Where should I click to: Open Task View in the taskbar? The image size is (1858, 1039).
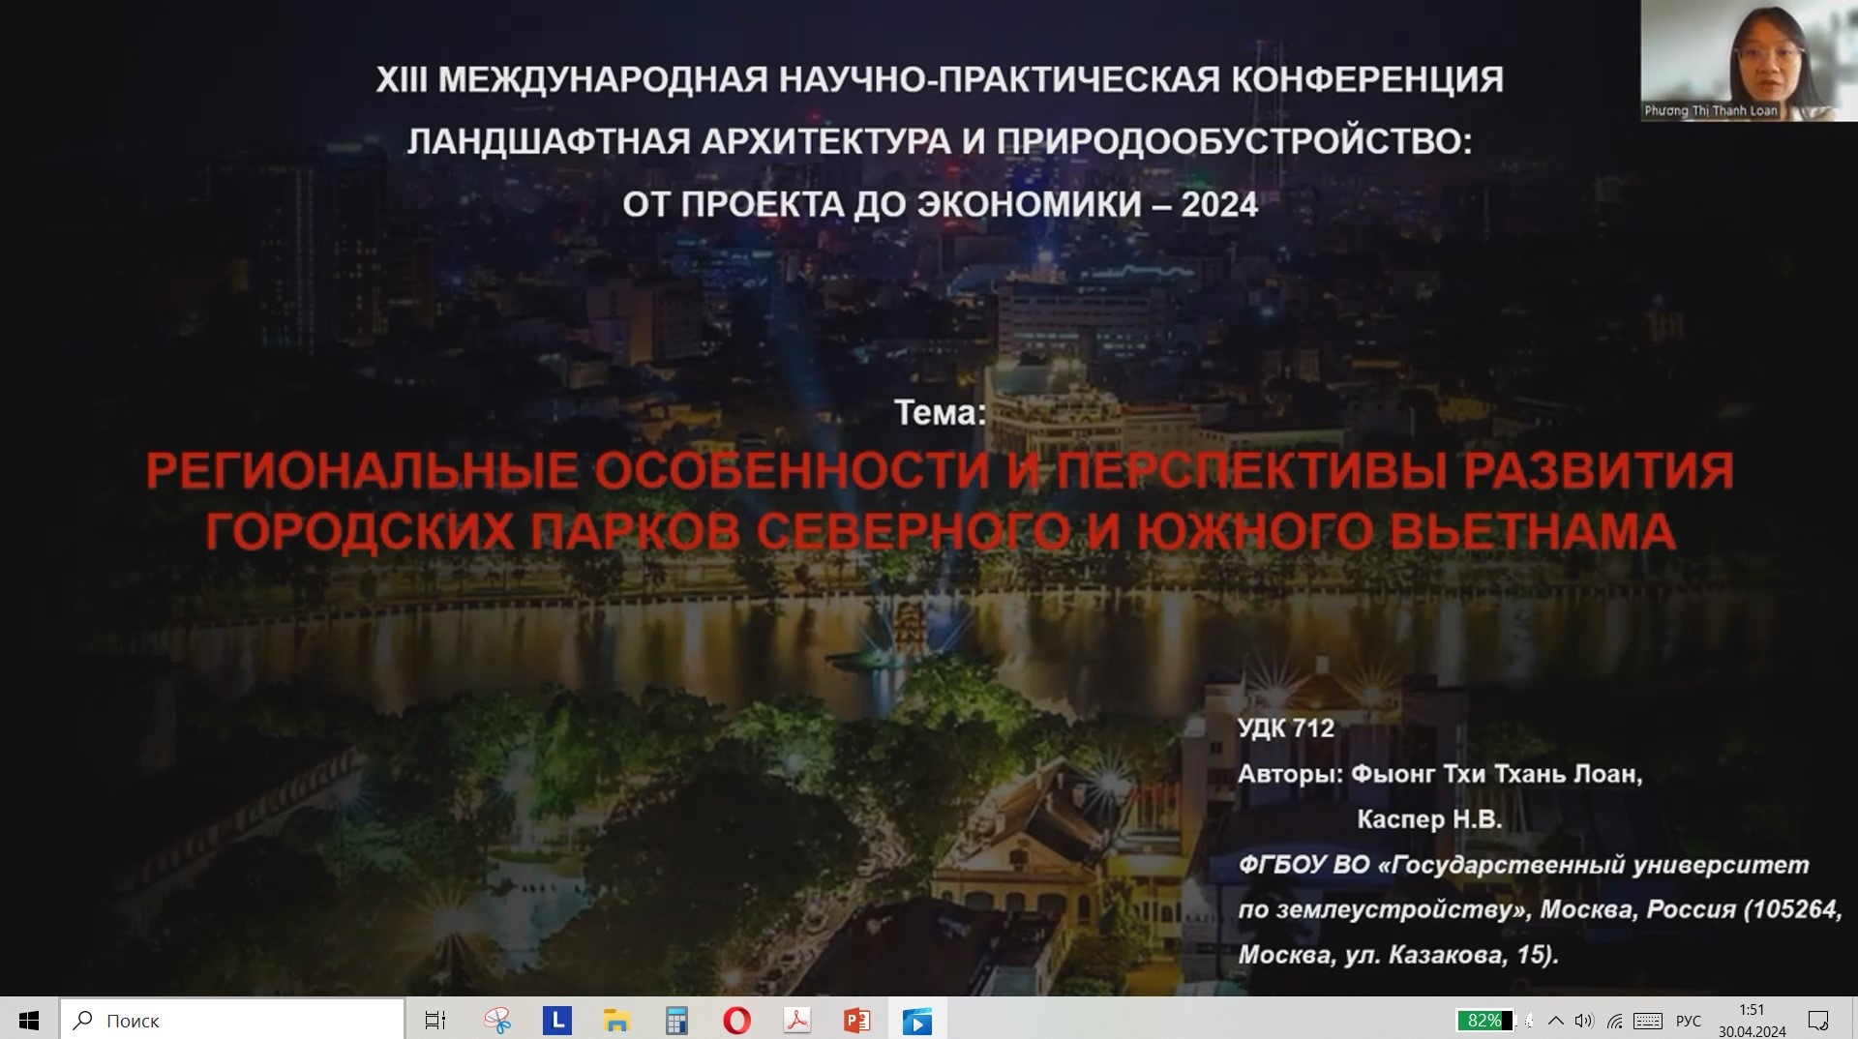click(x=435, y=1020)
